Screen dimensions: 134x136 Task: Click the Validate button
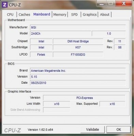92,130
